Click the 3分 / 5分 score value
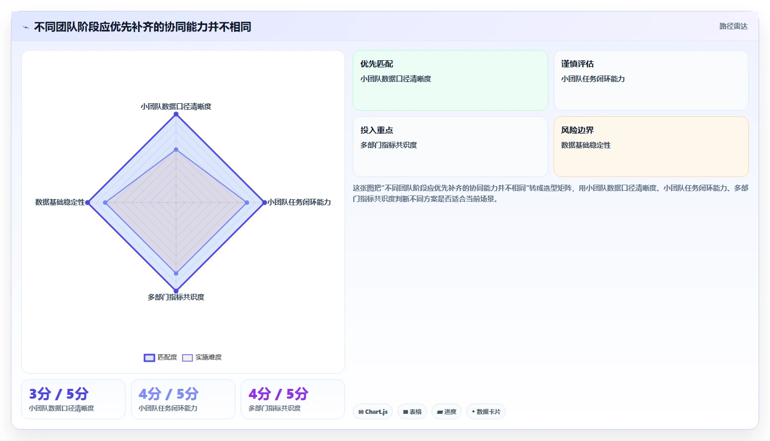 tap(59, 394)
